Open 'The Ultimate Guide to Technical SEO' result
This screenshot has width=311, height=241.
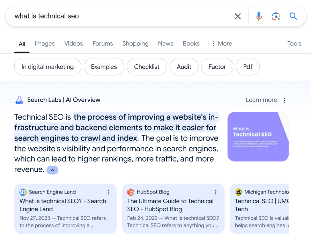tap(170, 205)
